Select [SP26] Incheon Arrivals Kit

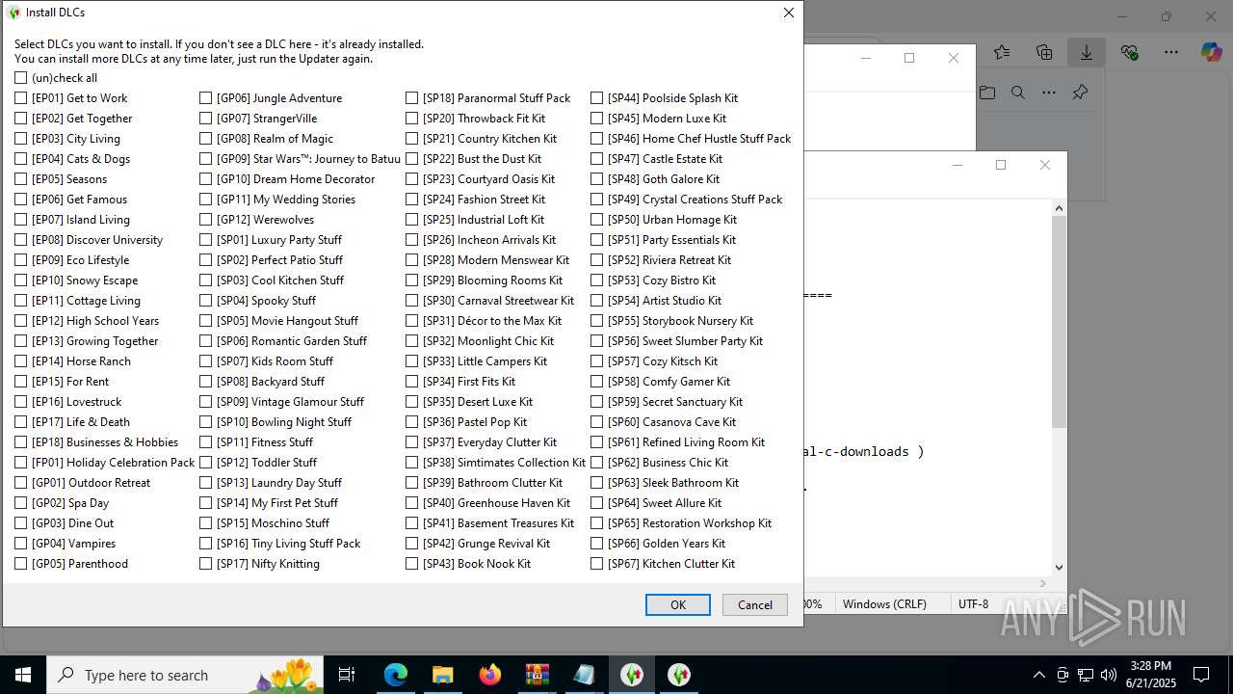pos(412,240)
